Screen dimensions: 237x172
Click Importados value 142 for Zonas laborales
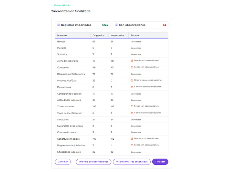pyautogui.click(x=112, y=107)
